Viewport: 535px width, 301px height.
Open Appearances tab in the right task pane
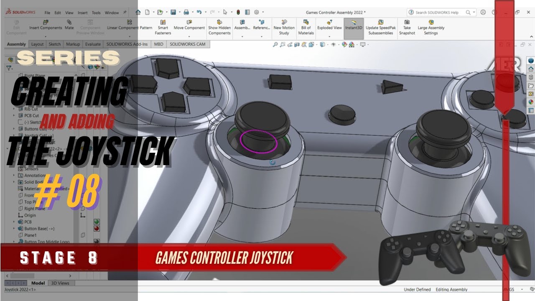531,102
